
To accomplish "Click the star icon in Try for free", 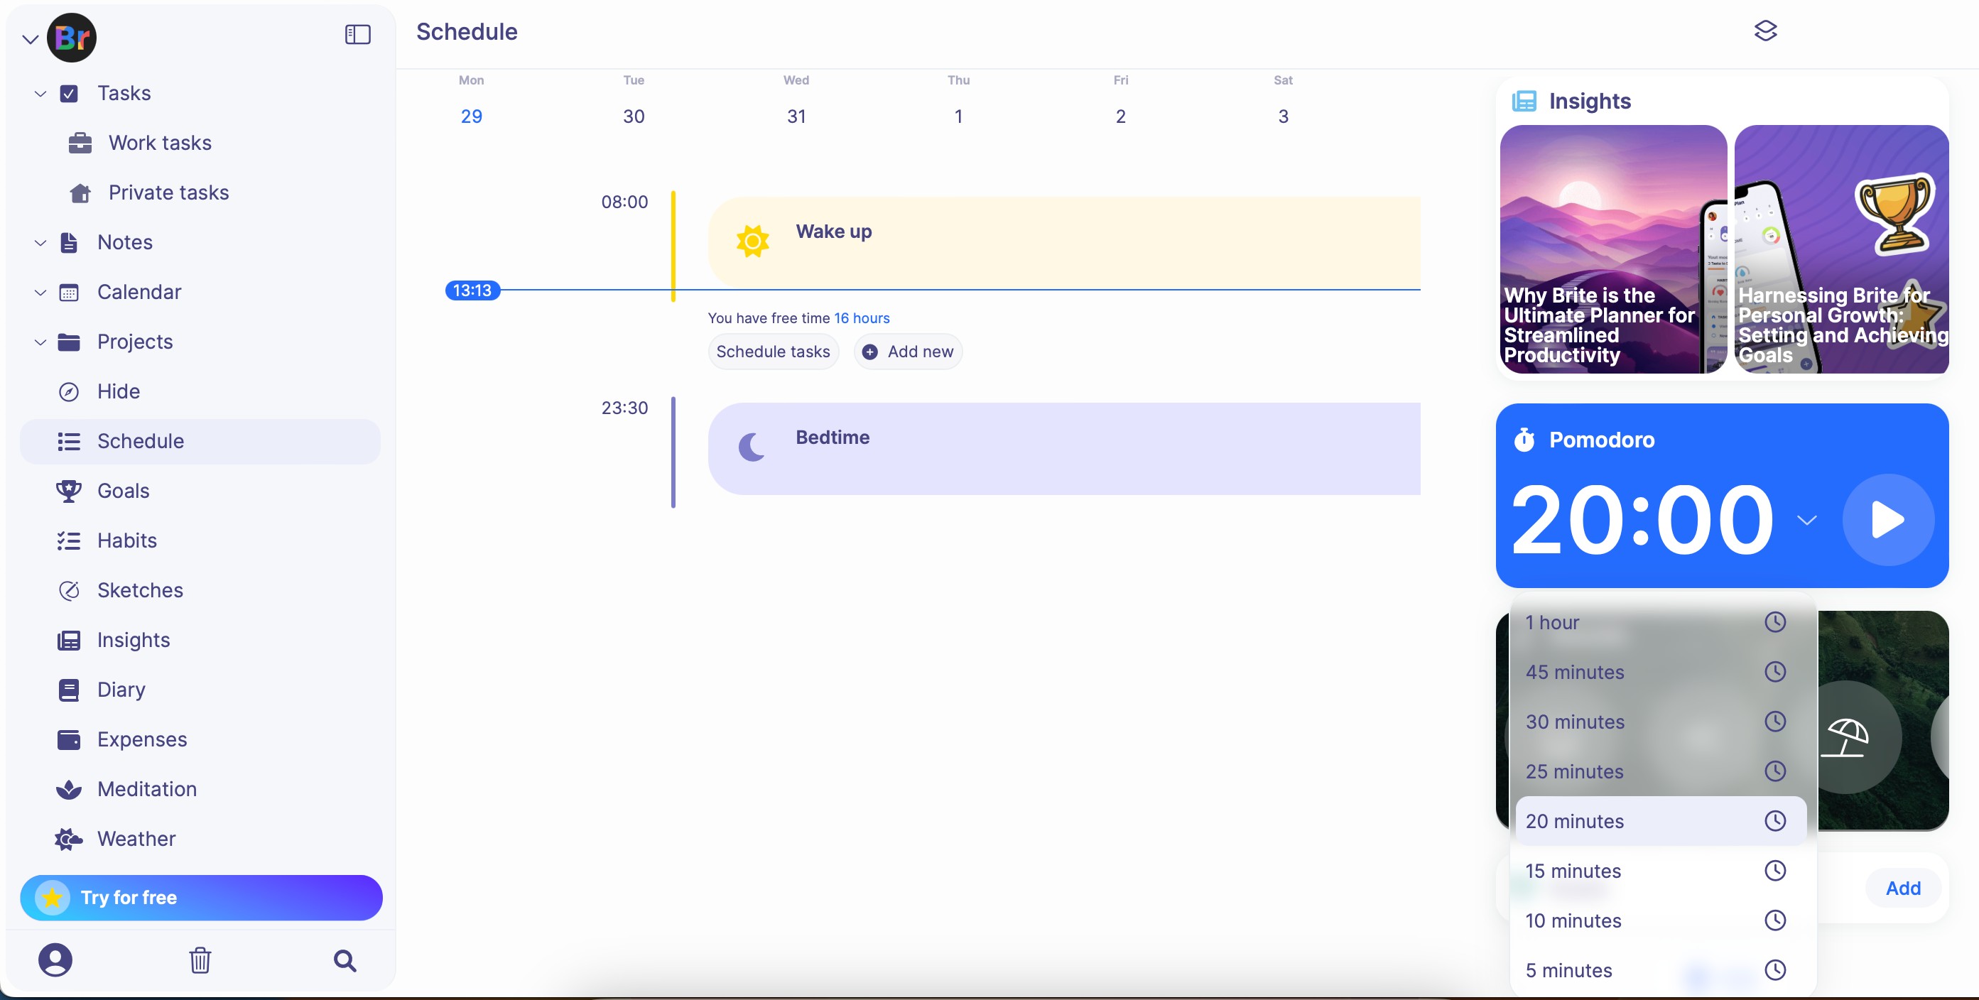I will click(51, 897).
